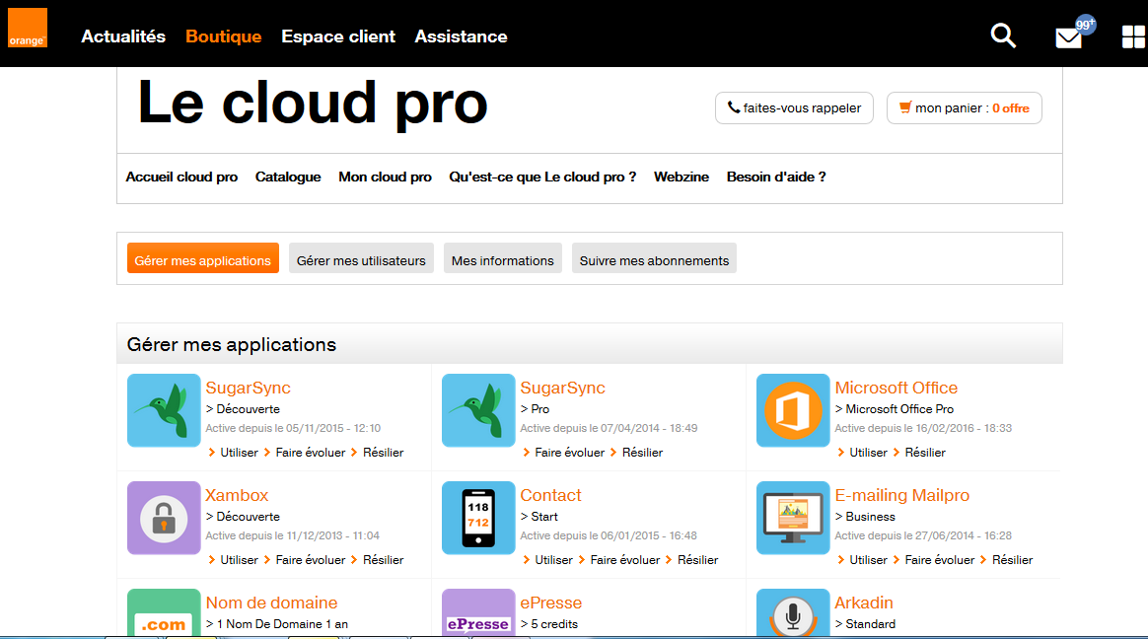Select the Gérer mes applications tab
This screenshot has height=639, width=1148.
click(203, 258)
